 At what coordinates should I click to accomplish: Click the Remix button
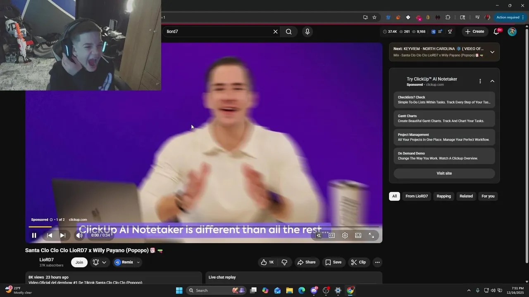pos(124,262)
